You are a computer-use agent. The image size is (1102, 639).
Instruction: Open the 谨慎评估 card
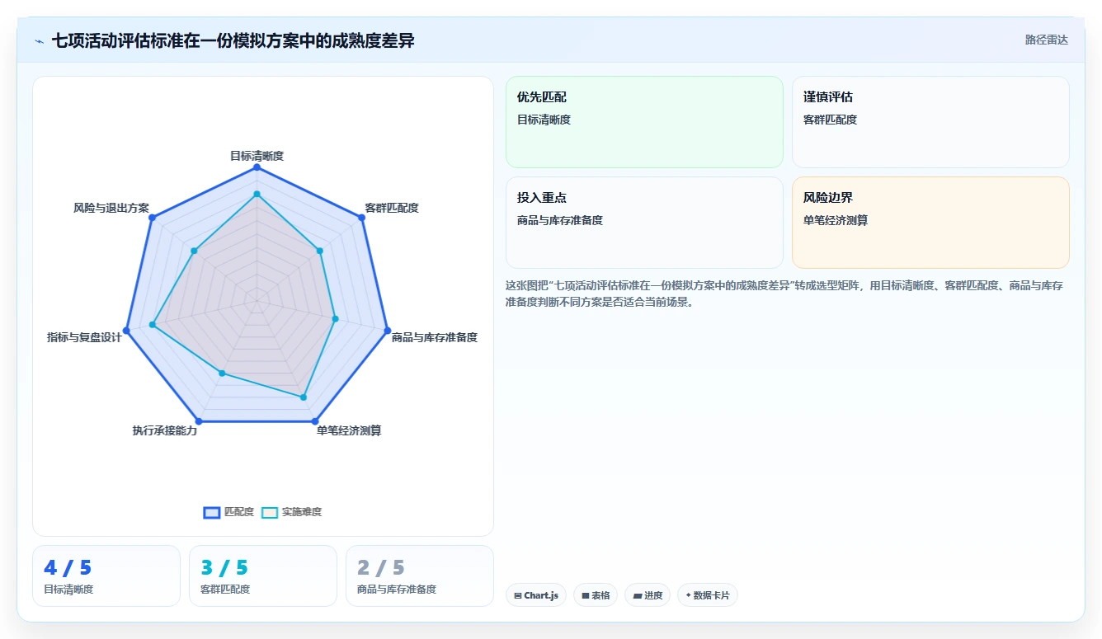[x=930, y=122]
